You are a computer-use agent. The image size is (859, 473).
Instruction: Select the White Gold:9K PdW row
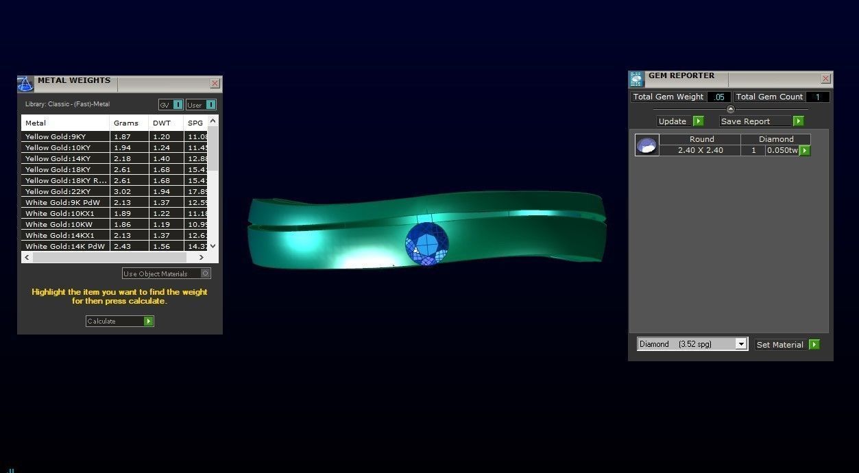coord(114,202)
